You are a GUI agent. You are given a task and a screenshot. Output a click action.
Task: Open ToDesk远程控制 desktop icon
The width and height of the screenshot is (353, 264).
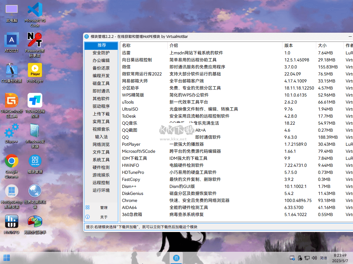(x=35, y=101)
